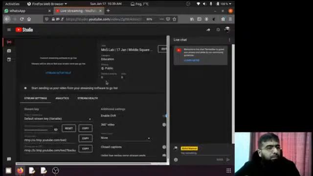Screen dimensions: 313x176
Task: Open the Manage calendar sidebar icon
Action: coord(9,60)
